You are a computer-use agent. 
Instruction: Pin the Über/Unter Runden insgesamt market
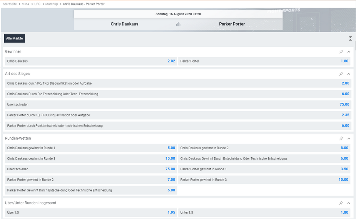click(341, 203)
